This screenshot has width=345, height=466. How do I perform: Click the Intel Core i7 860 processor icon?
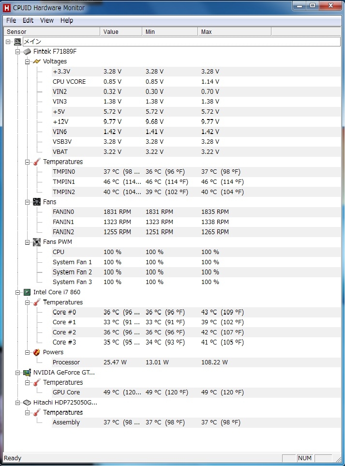tap(28, 292)
